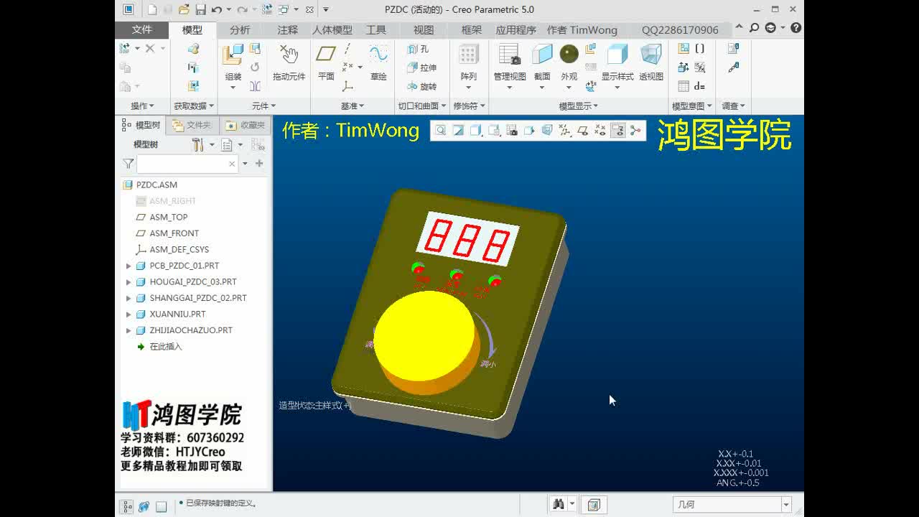Switch to the 文件夹 (Folder) browser tab
This screenshot has height=517, width=919.
point(192,126)
